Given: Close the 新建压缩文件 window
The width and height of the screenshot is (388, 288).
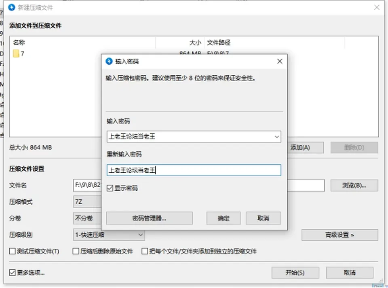Looking at the screenshot, I should coord(377,7).
